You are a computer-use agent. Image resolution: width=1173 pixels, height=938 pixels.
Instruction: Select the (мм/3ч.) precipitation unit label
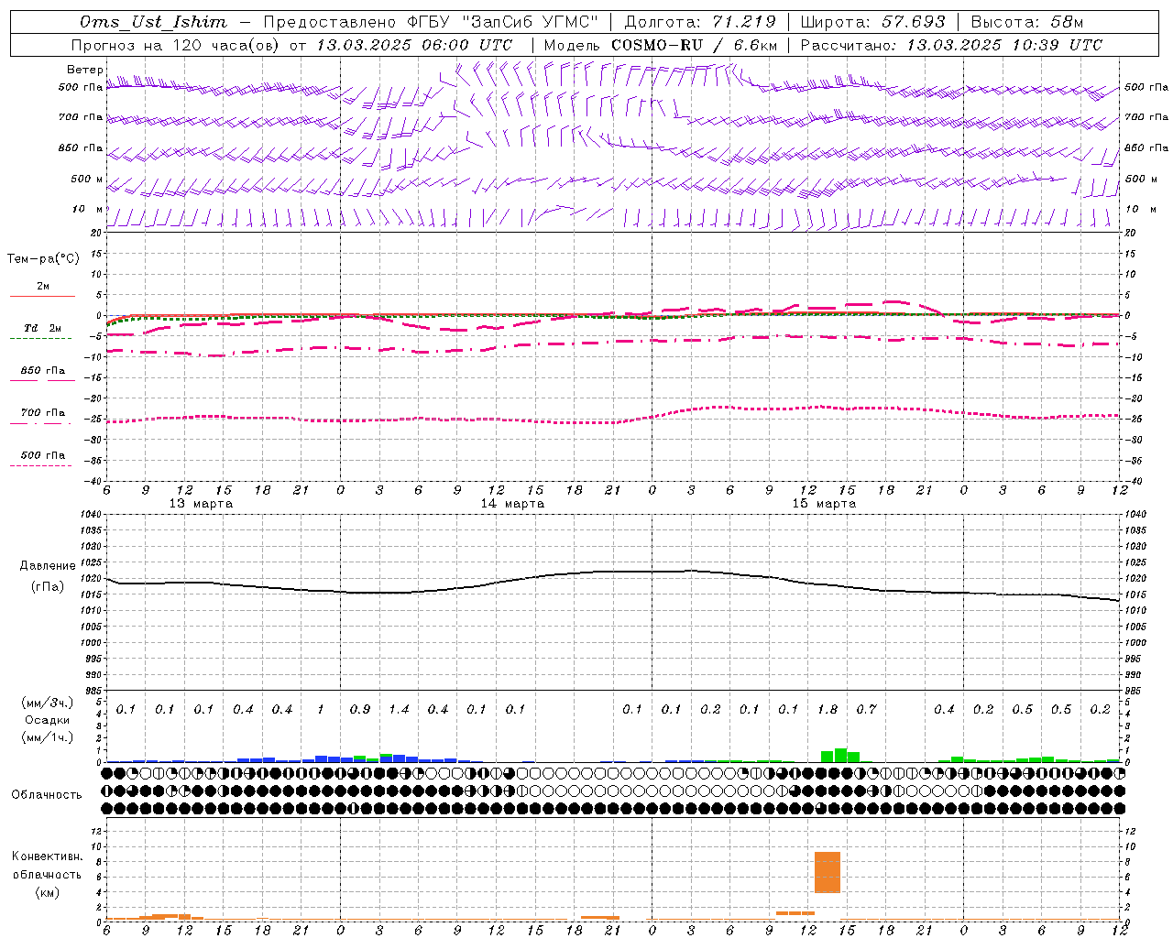click(x=48, y=703)
